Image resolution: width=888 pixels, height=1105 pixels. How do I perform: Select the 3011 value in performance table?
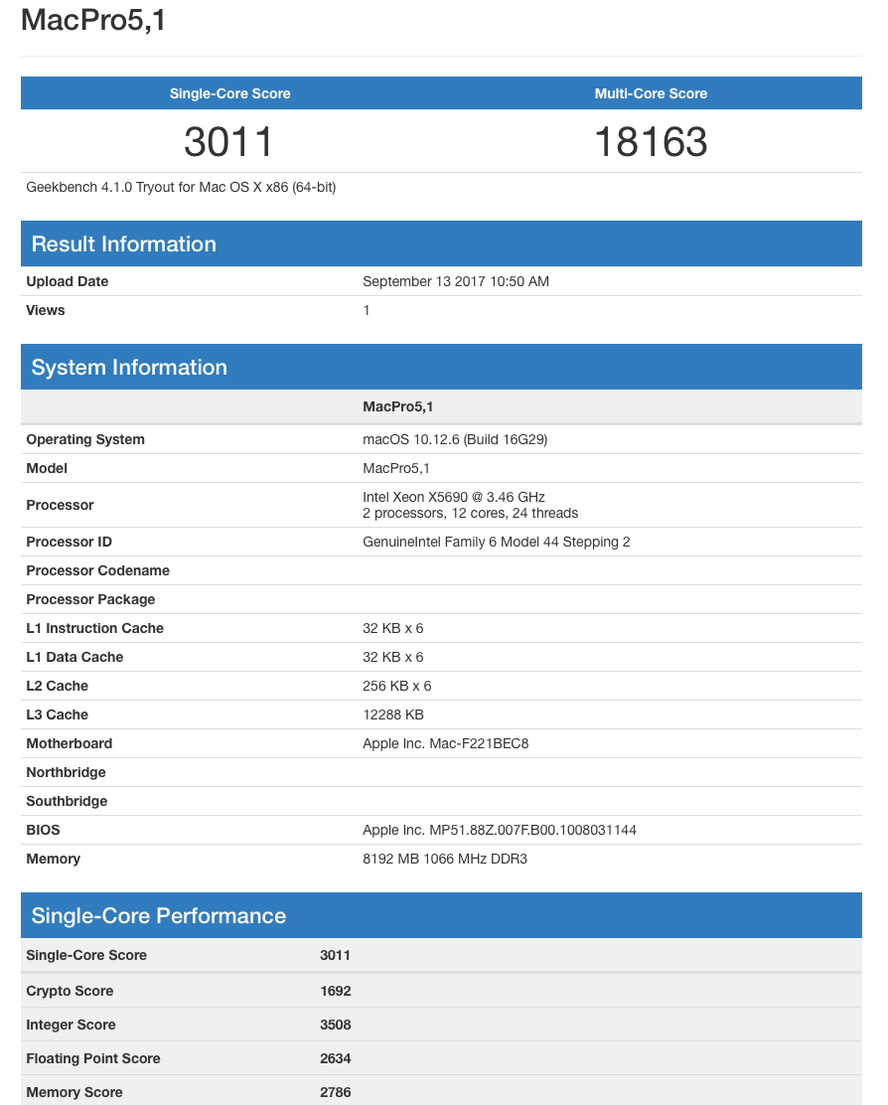(335, 955)
